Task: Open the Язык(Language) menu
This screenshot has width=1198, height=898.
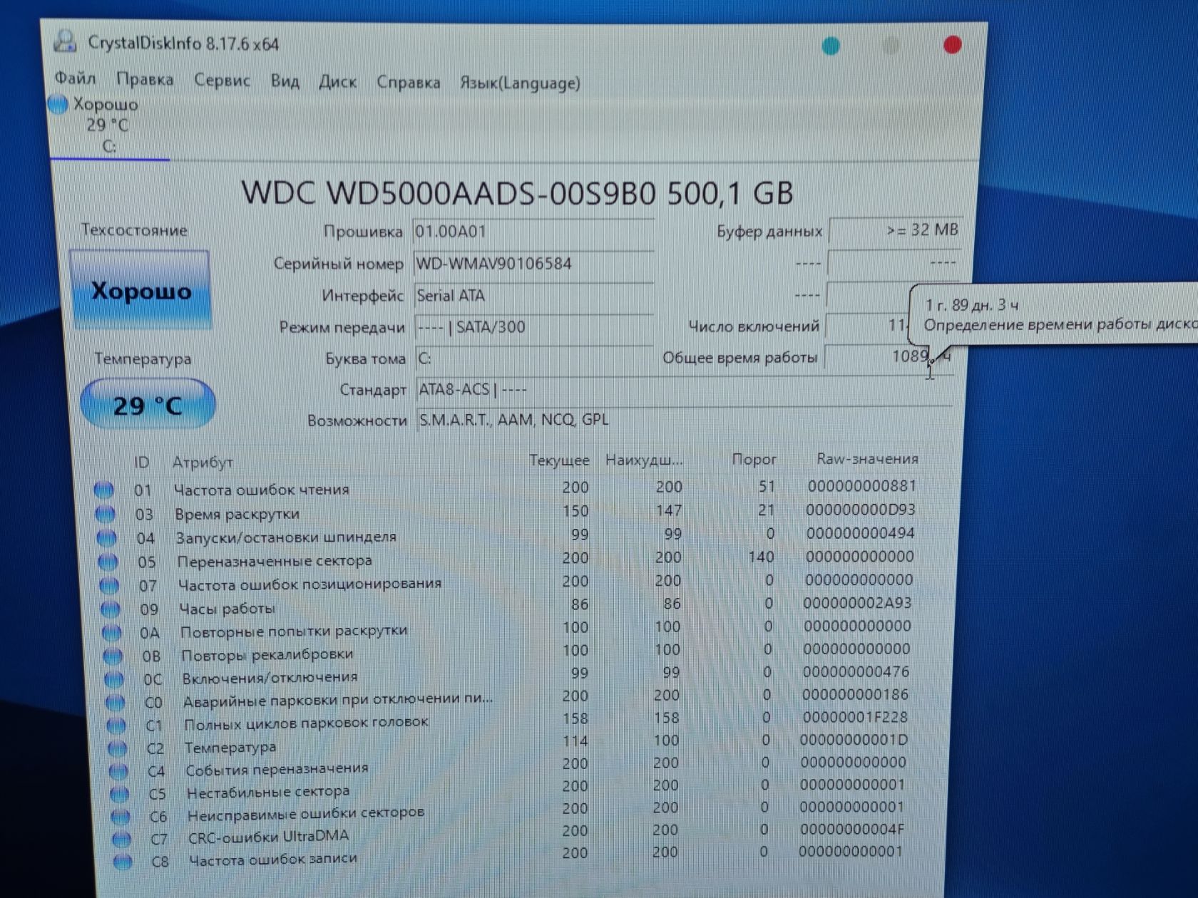Action: [x=520, y=83]
